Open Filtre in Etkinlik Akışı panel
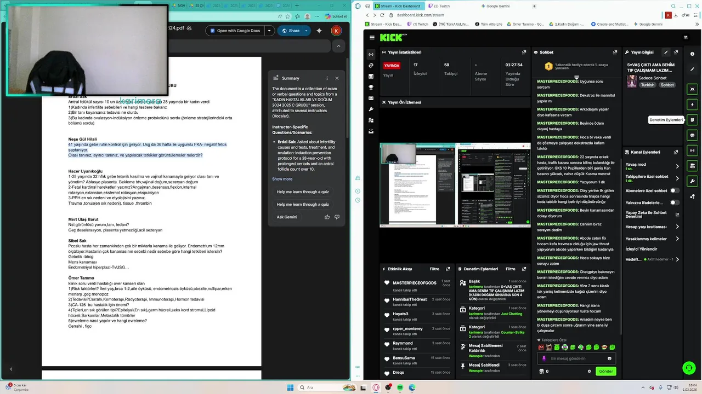This screenshot has height=394, width=702. [x=434, y=269]
